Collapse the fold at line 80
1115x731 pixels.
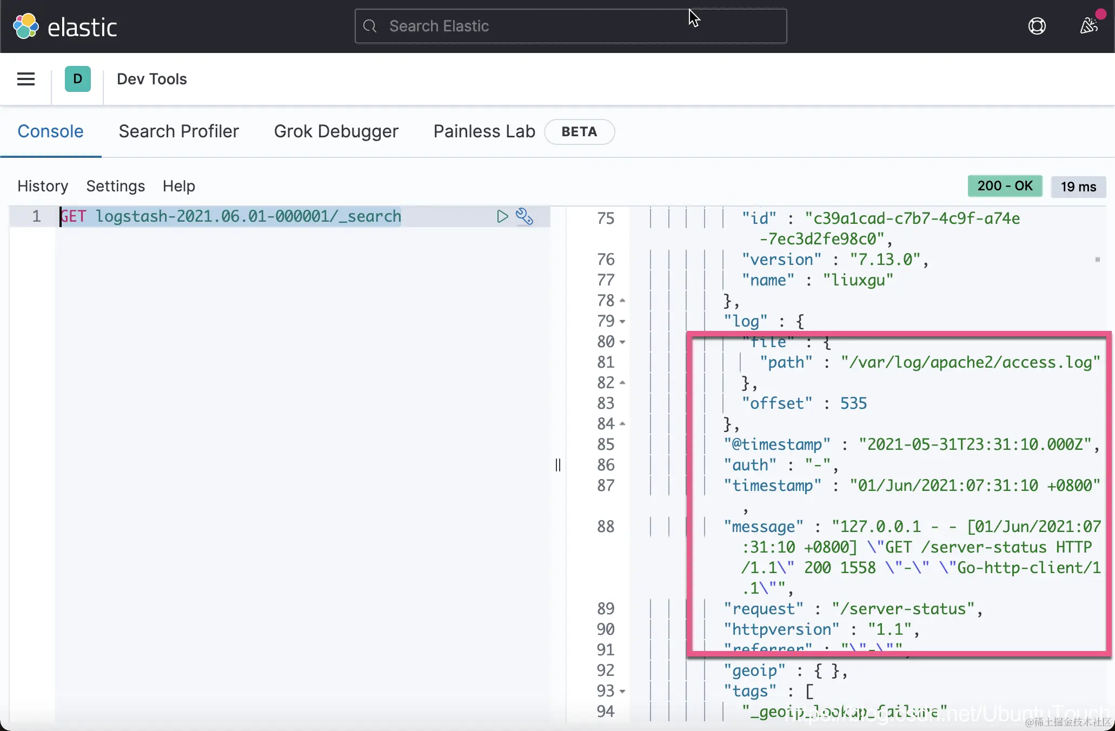coord(622,342)
